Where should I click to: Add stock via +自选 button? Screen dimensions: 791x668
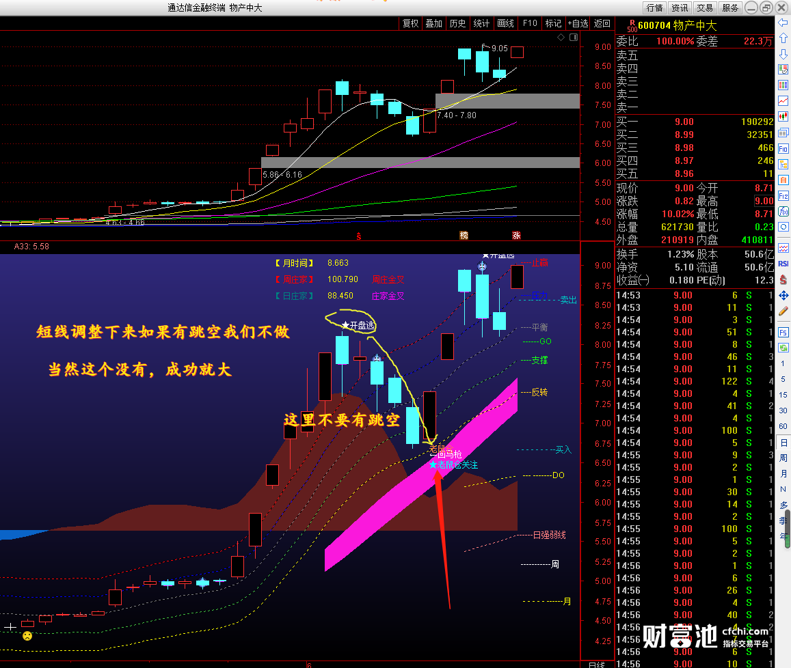(x=578, y=23)
